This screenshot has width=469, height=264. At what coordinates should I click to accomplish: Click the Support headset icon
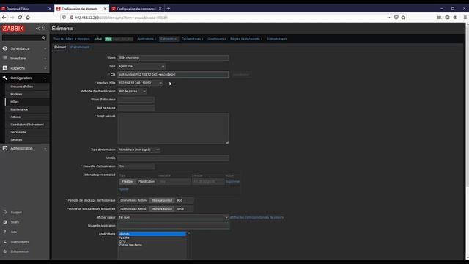5,212
